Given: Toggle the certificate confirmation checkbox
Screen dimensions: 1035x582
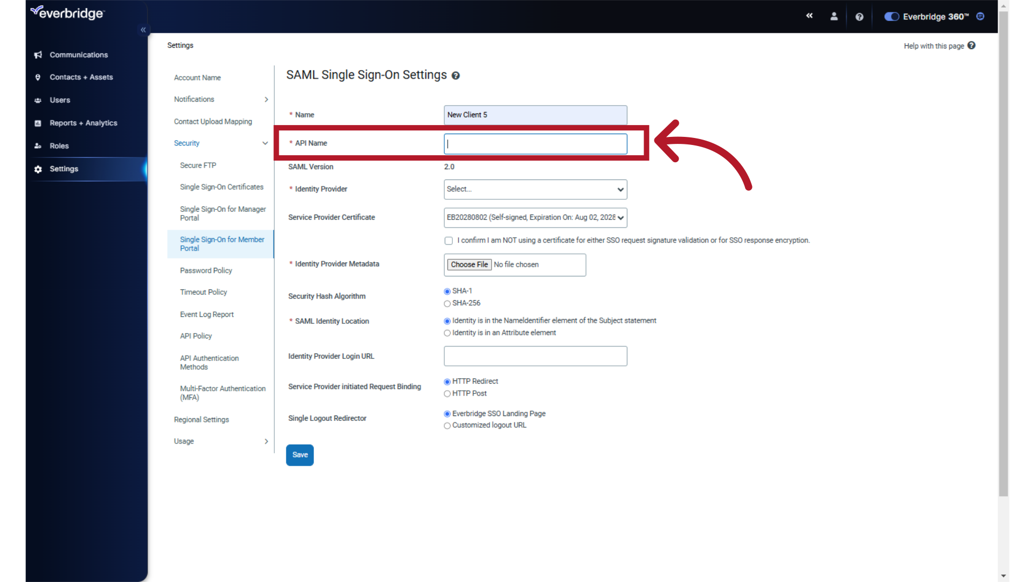Looking at the screenshot, I should [448, 240].
